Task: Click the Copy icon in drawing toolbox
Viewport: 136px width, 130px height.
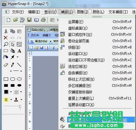Action: (x=12, y=31)
